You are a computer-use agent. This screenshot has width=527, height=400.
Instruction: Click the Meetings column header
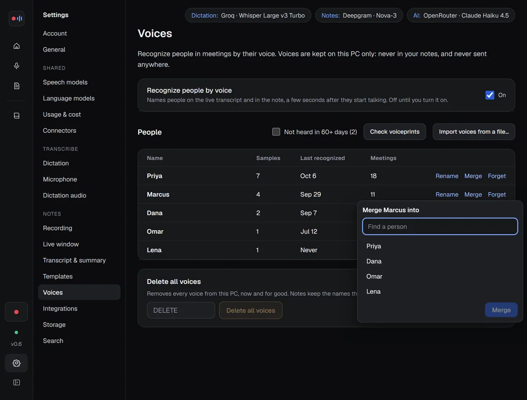click(383, 158)
